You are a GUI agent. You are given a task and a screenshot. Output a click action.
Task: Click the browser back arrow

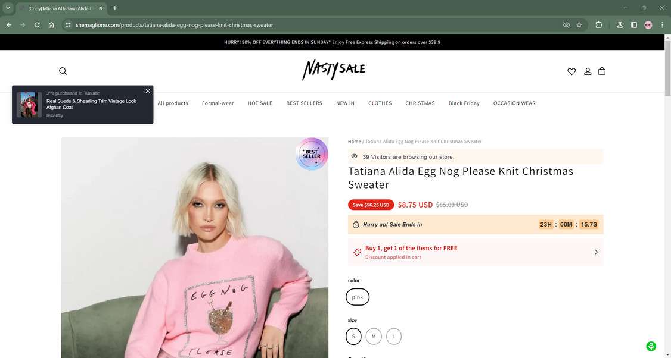tap(8, 24)
